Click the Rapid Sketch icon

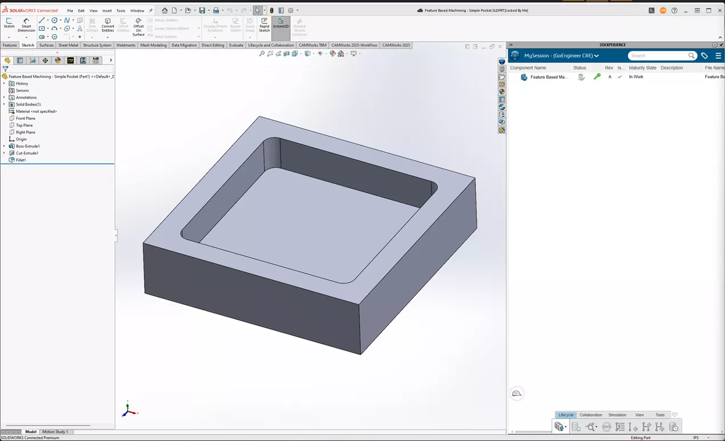(264, 25)
